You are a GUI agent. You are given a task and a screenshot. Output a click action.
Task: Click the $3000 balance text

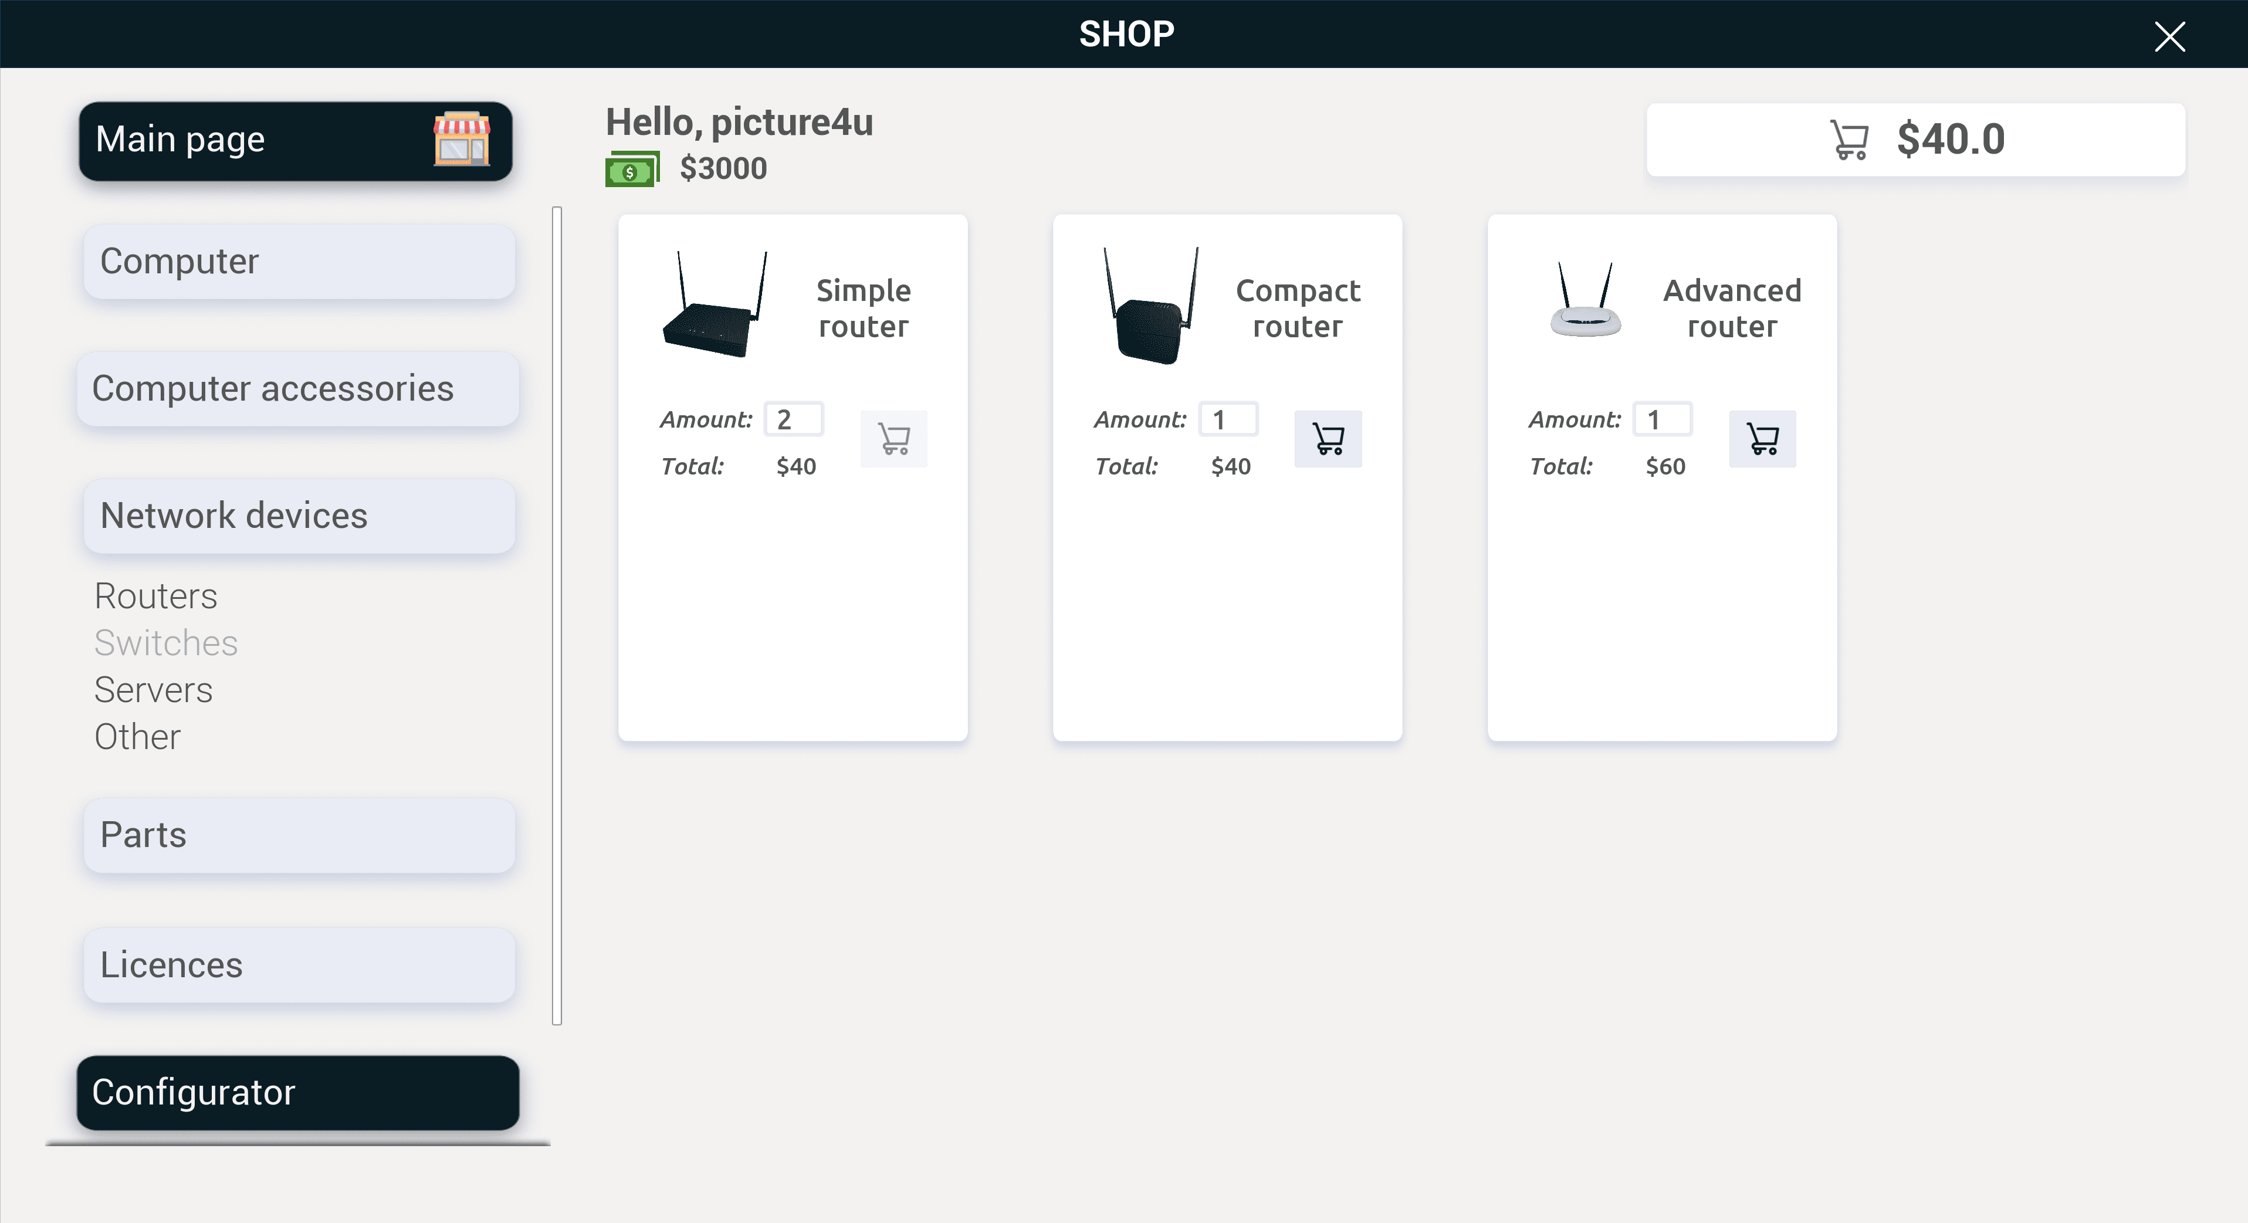(x=723, y=168)
